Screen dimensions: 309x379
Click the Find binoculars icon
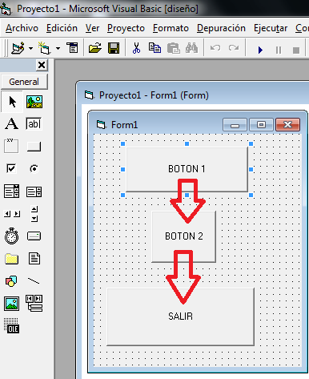point(191,48)
